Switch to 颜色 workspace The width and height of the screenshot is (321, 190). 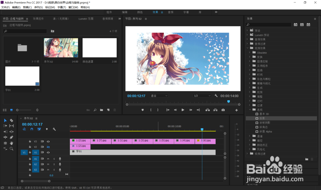140,12
